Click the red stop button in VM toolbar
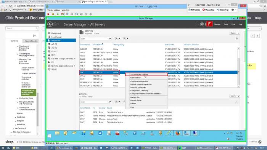This screenshot has height=150, width=267. pyautogui.click(x=48, y=14)
